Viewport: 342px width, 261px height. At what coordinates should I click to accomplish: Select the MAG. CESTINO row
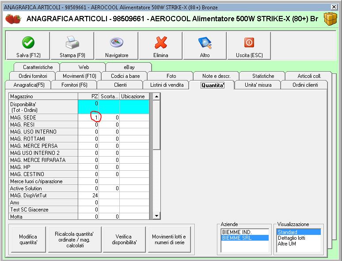(79, 174)
